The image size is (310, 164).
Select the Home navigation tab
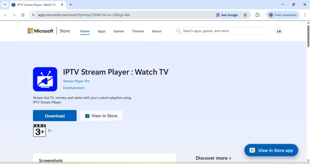point(85,31)
